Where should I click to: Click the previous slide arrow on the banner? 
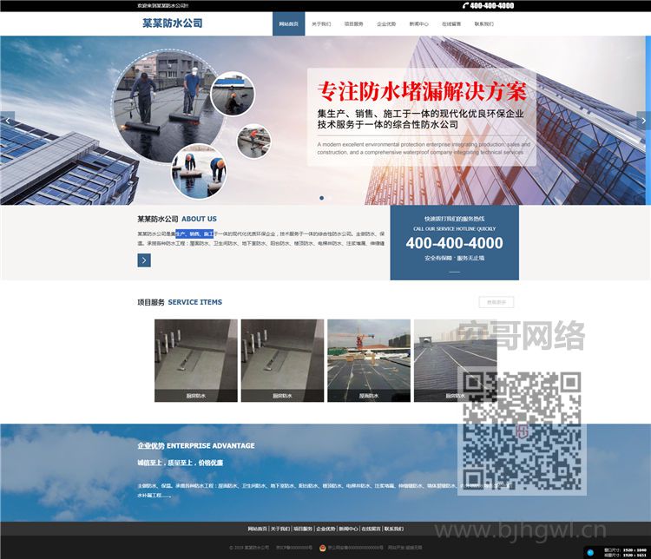point(8,121)
